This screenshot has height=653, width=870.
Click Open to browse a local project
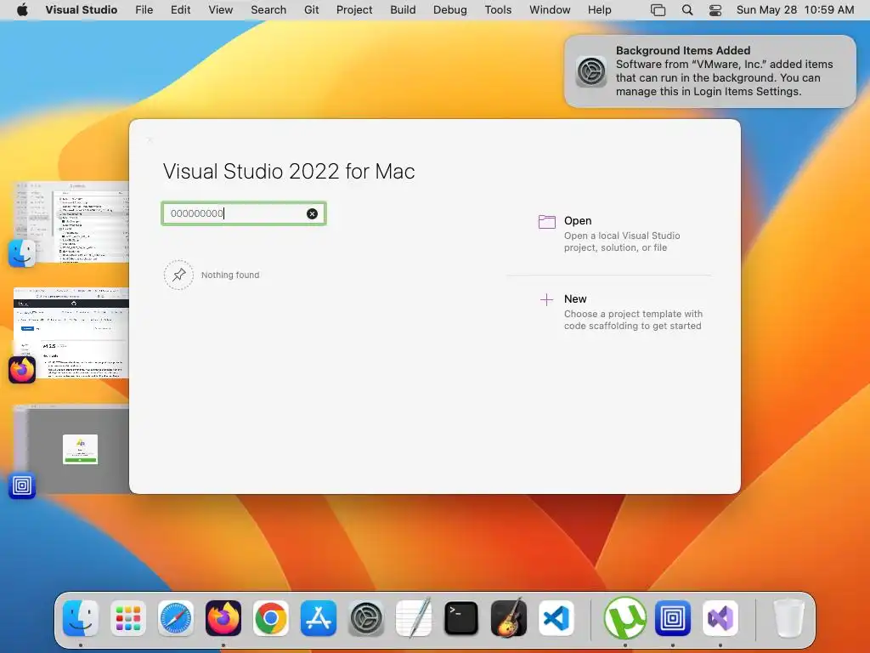609,234
